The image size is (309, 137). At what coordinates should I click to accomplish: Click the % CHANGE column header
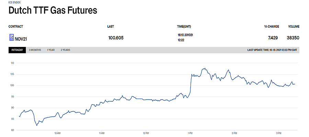(272, 26)
